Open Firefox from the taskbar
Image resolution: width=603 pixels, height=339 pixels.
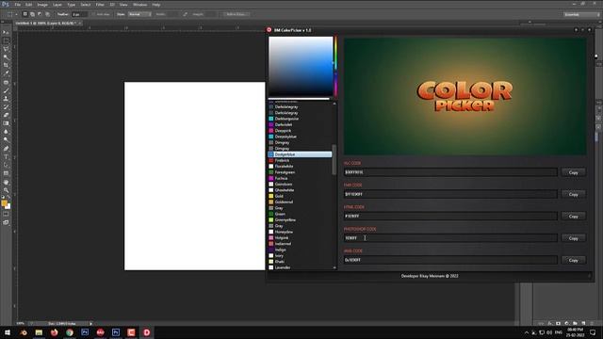pos(55,332)
